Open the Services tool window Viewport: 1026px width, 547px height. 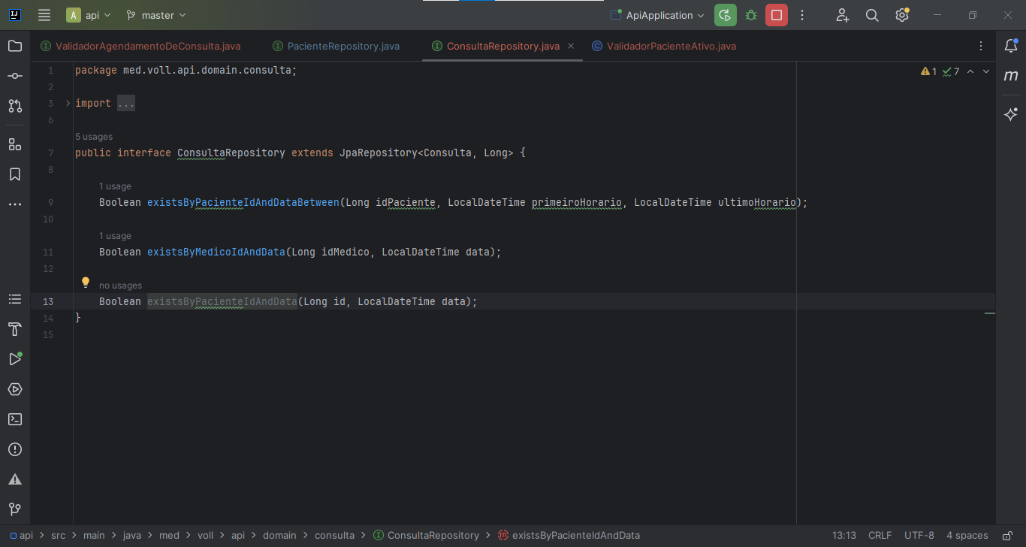[x=15, y=389]
